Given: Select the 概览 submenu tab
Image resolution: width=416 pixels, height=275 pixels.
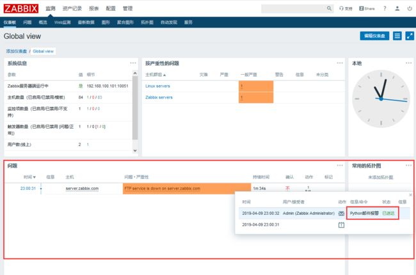Looking at the screenshot, I should point(43,22).
